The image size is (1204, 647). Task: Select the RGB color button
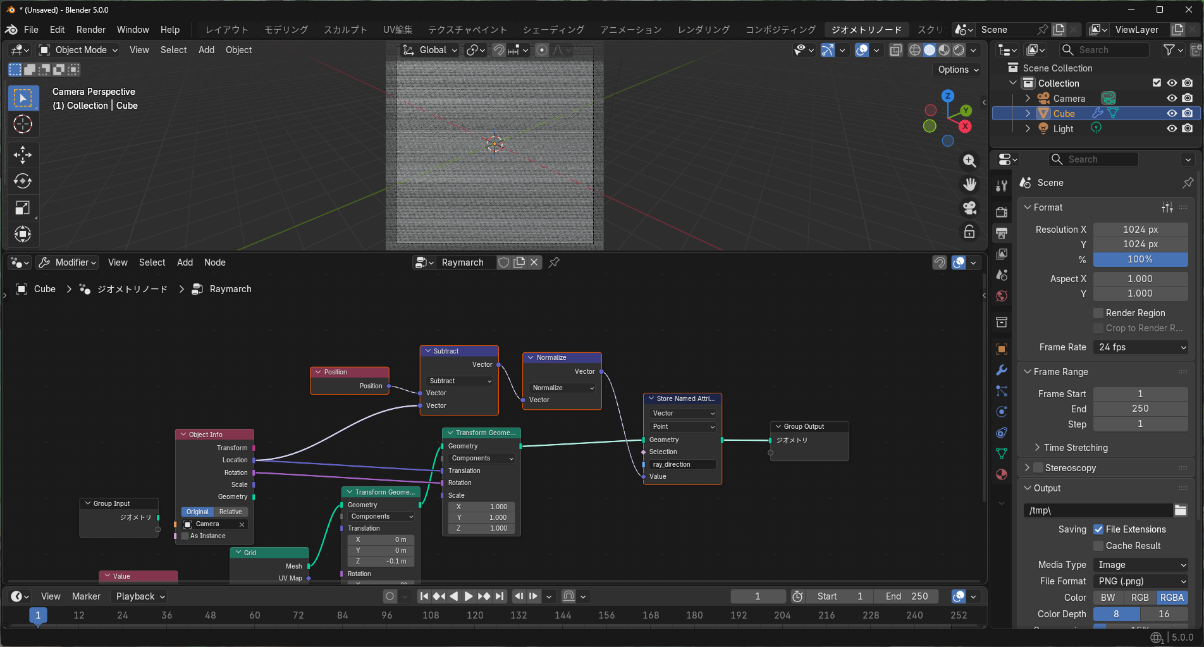pos(1139,598)
